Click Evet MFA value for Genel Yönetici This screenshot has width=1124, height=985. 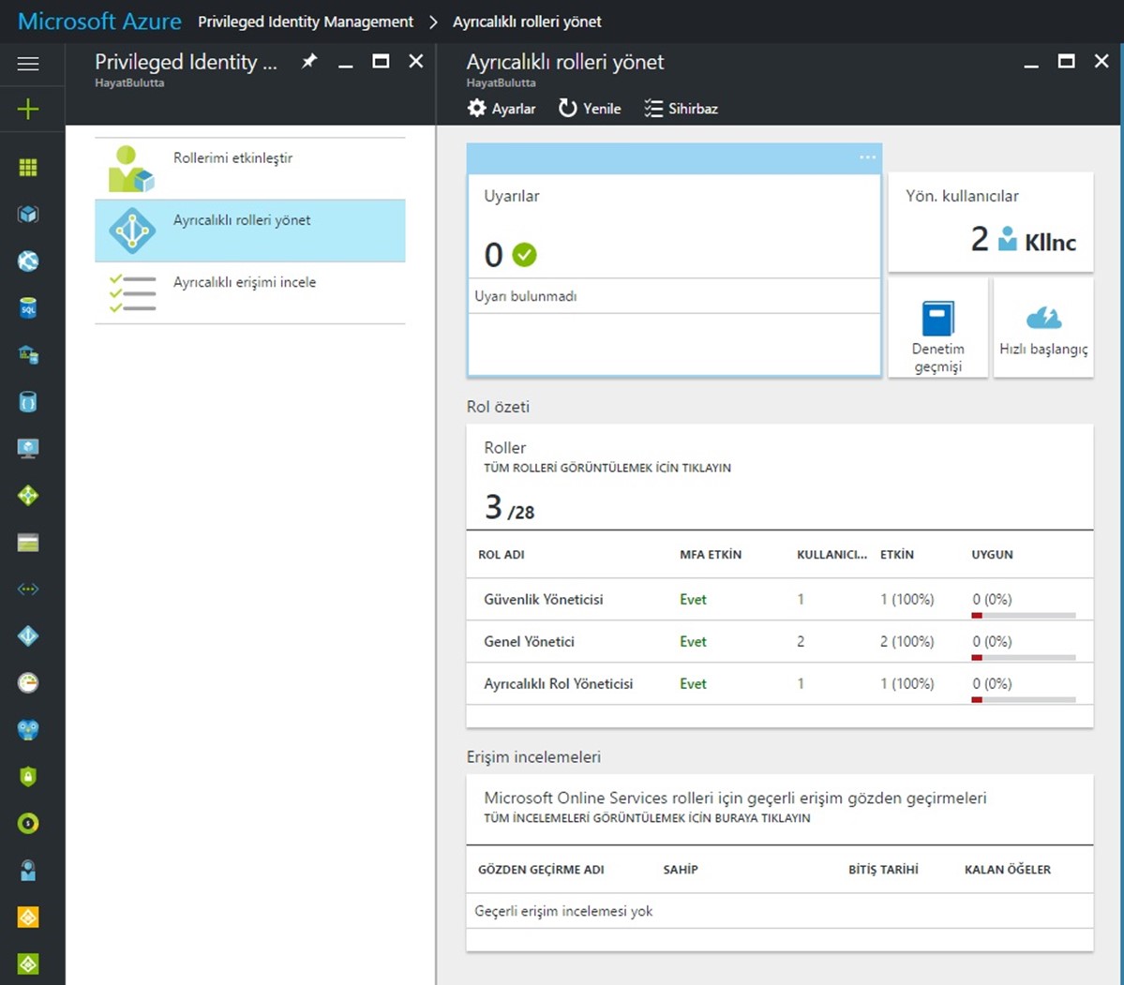coord(693,642)
